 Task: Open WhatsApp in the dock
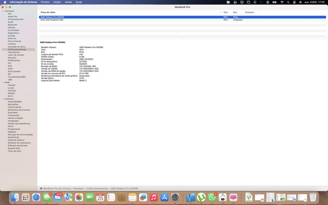(212, 197)
